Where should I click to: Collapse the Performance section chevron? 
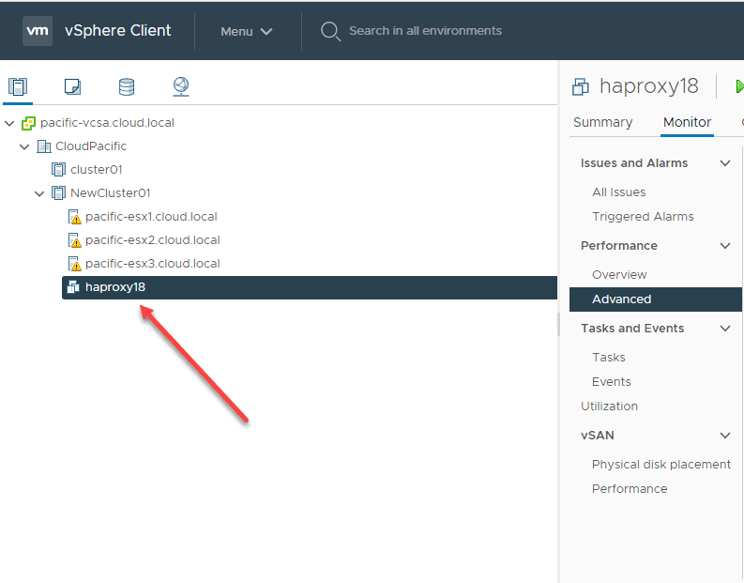point(725,246)
